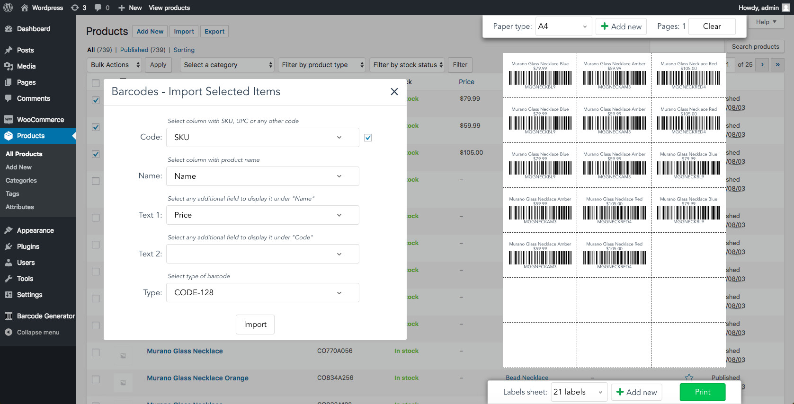The height and width of the screenshot is (404, 794).
Task: Open the Code SKU dropdown
Action: click(263, 137)
